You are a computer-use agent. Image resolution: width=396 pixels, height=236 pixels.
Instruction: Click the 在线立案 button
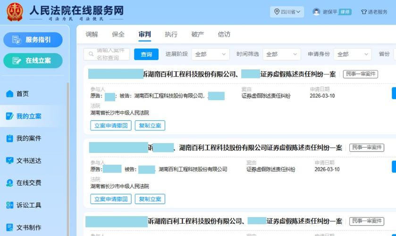pyautogui.click(x=33, y=60)
